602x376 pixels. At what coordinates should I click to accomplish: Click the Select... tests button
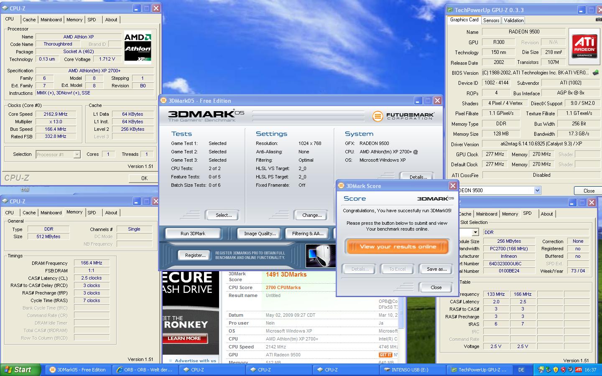[x=224, y=215]
